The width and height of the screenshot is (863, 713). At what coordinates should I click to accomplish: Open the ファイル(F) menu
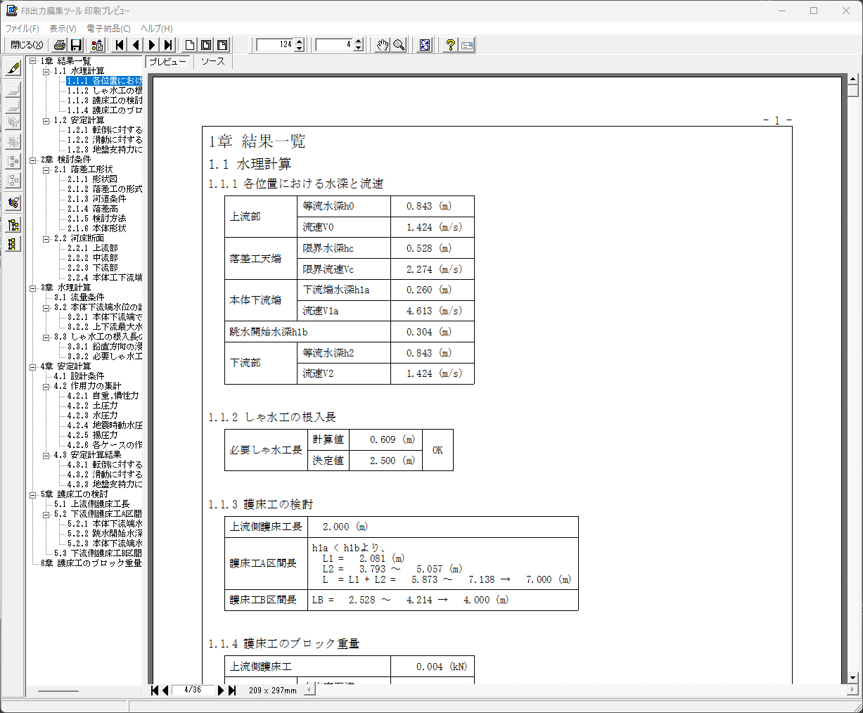pyautogui.click(x=23, y=29)
